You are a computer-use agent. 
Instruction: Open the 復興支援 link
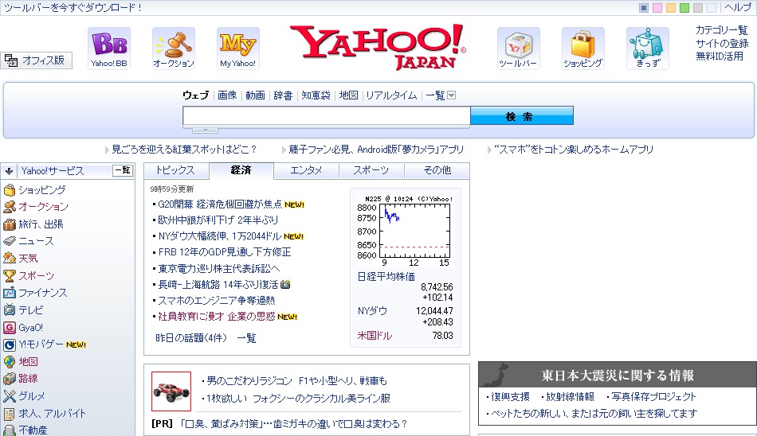tap(510, 396)
